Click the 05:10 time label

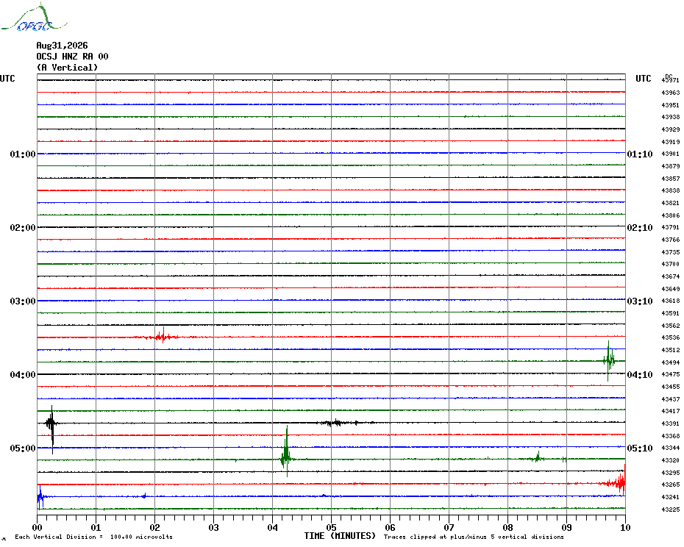coord(640,448)
